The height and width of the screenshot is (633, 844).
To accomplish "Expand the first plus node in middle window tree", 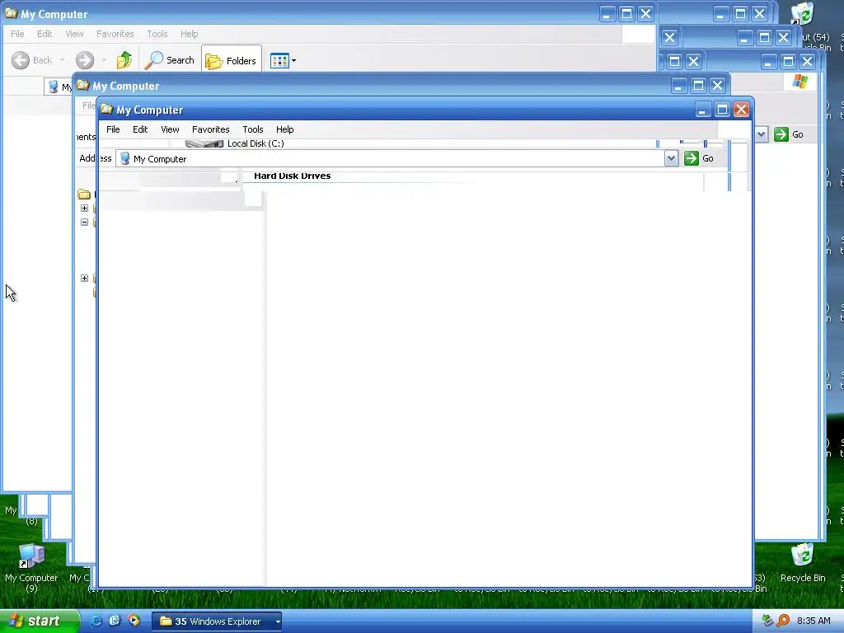I will tap(85, 208).
